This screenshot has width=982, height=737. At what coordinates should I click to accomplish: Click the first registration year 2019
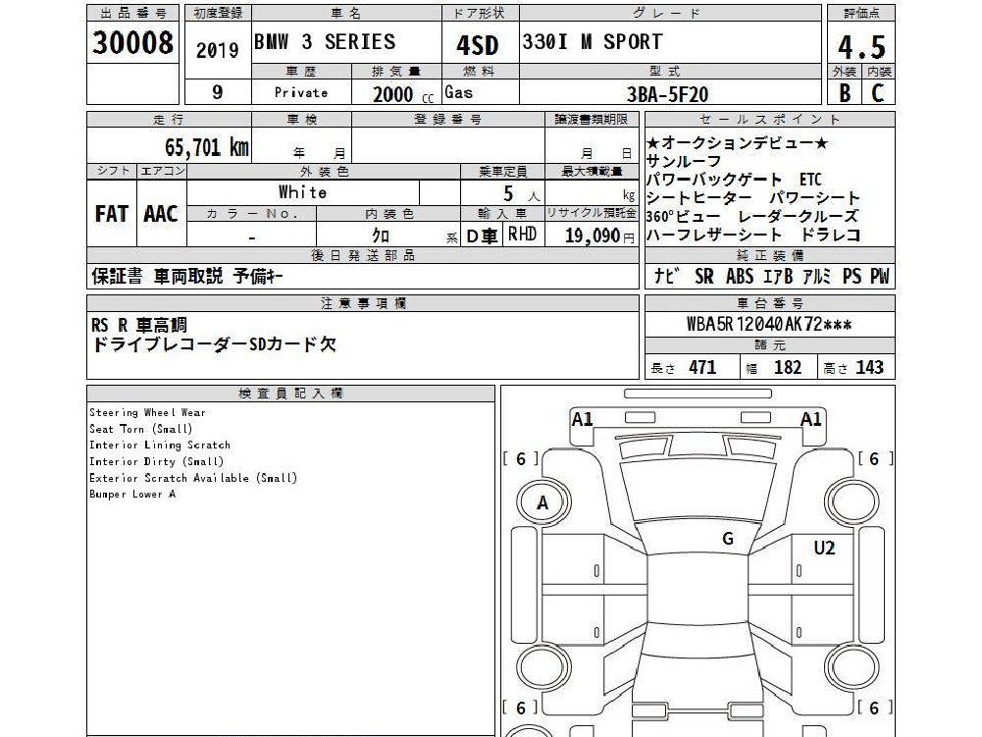(x=218, y=50)
